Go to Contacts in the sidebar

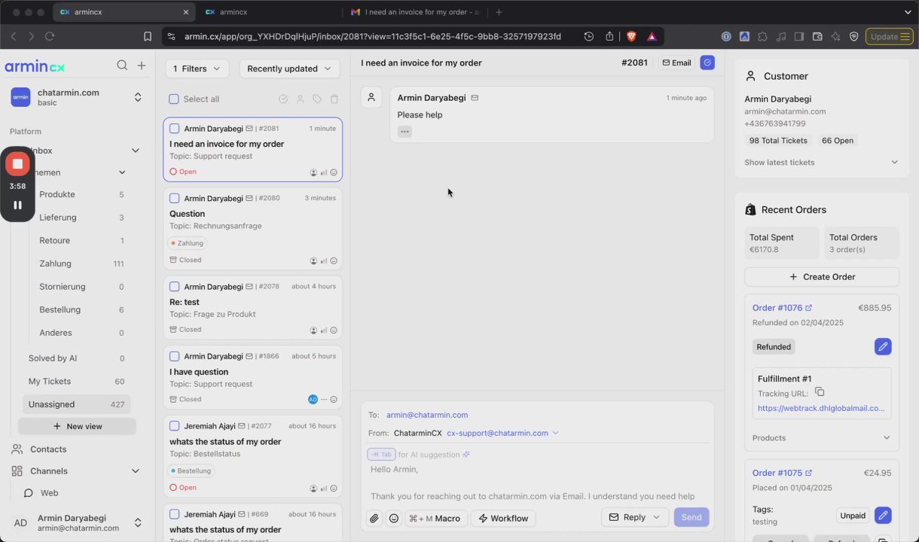pyautogui.click(x=48, y=449)
